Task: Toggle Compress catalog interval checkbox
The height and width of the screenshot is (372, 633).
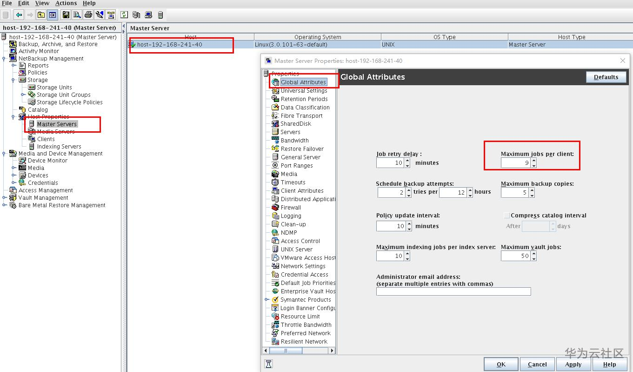Action: (507, 216)
